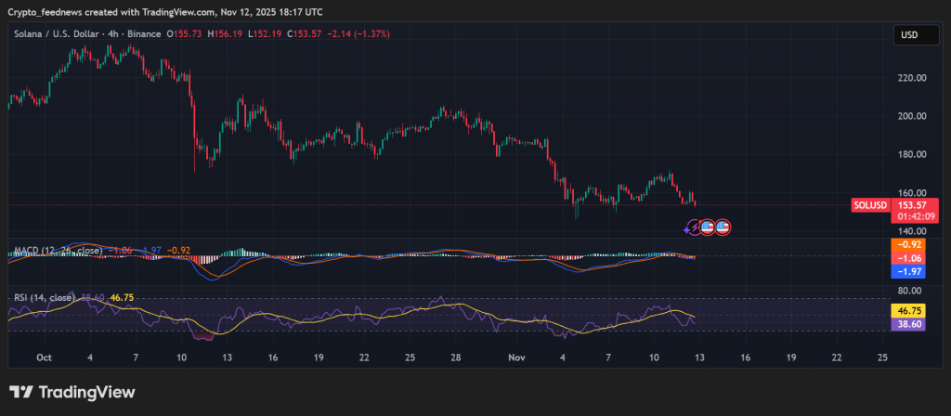Click the red -1.06 MACD value tag

908,258
